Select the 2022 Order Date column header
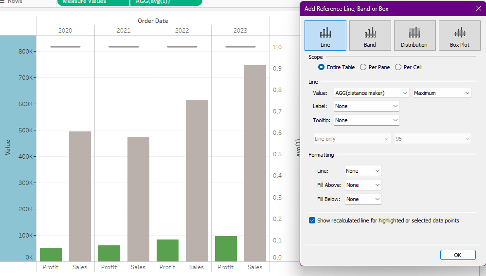 point(182,30)
